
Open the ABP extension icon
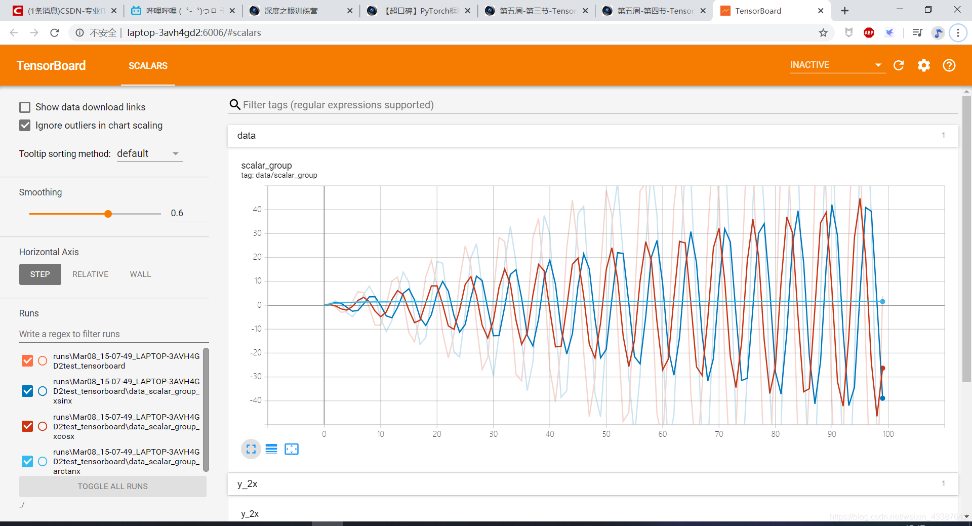pos(869,33)
